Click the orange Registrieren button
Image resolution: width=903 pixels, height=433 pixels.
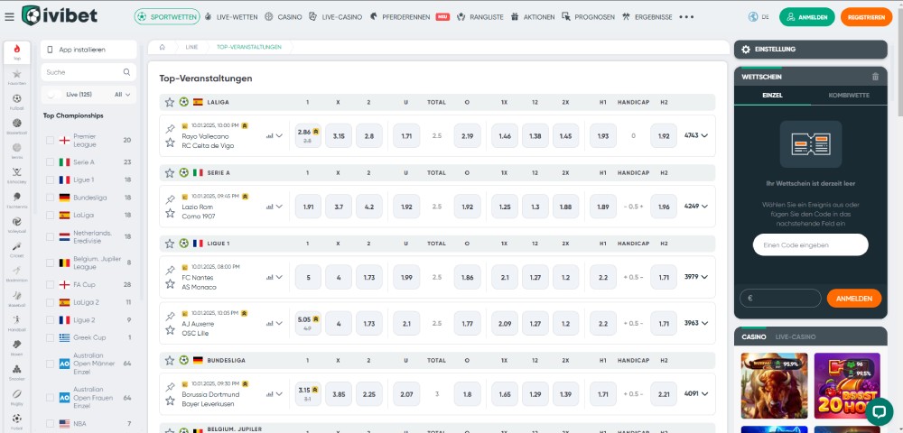point(866,16)
